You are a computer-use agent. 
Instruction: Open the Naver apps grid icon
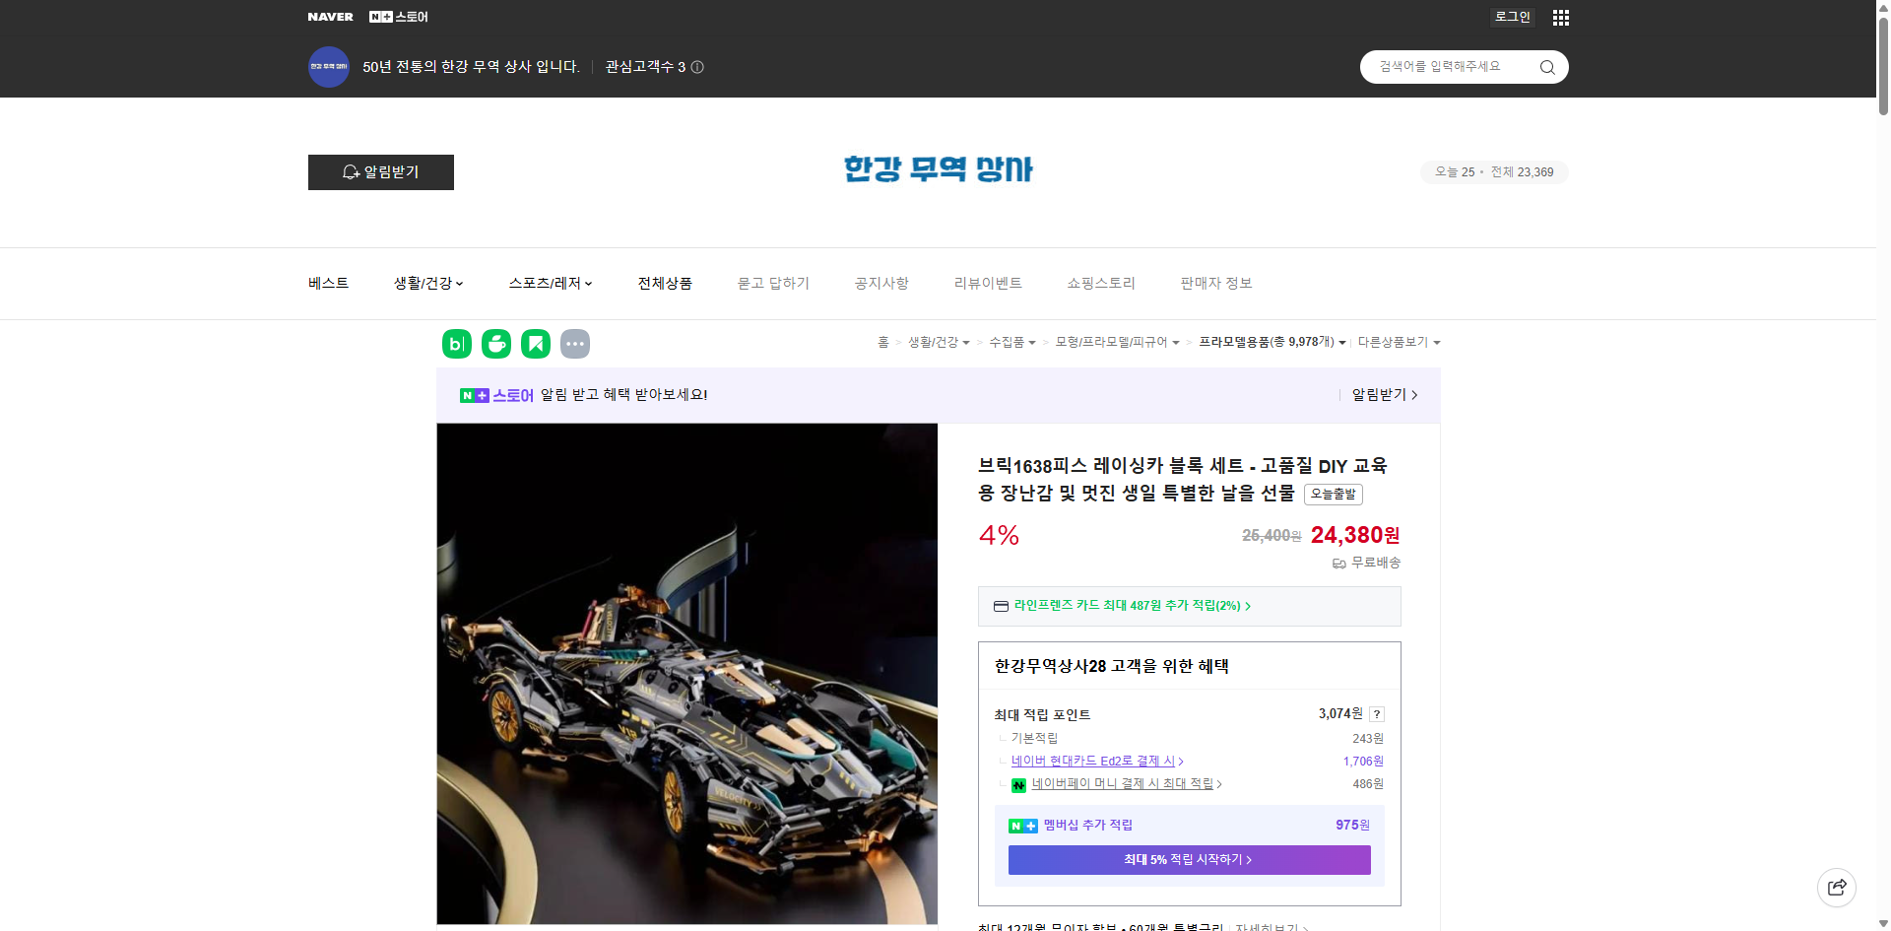(x=1560, y=17)
